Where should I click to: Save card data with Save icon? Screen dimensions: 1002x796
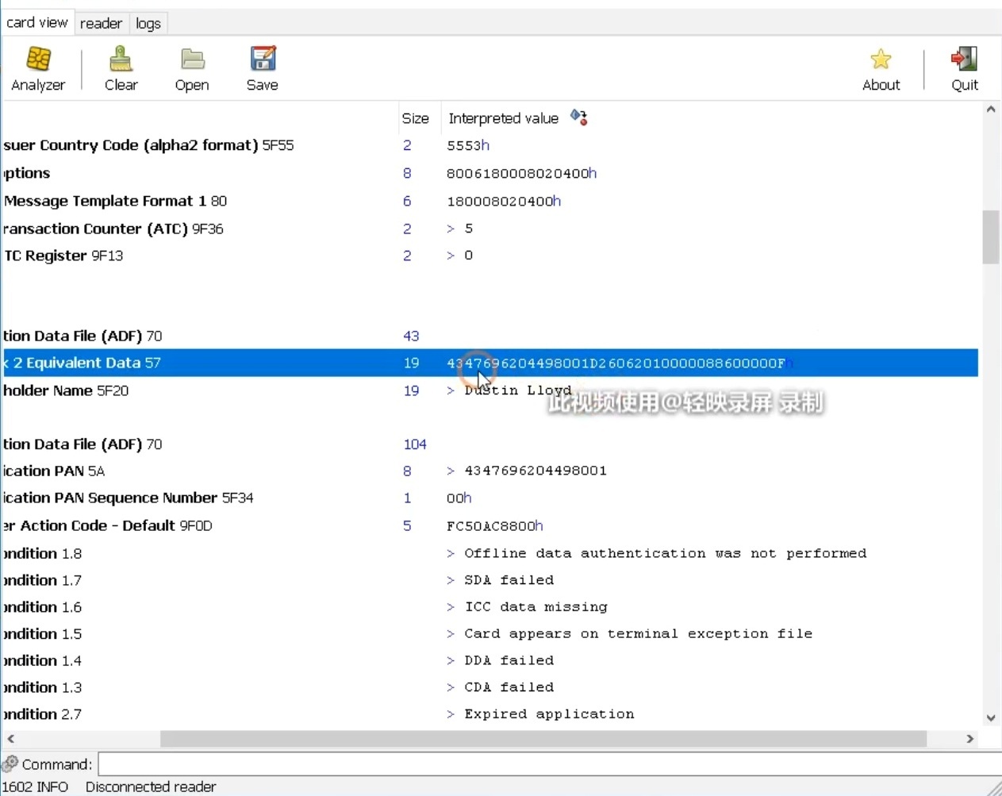coord(262,68)
